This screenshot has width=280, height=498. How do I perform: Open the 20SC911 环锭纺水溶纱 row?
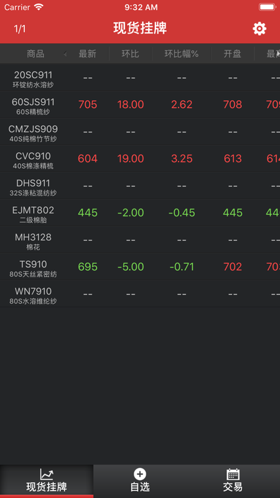click(140, 78)
